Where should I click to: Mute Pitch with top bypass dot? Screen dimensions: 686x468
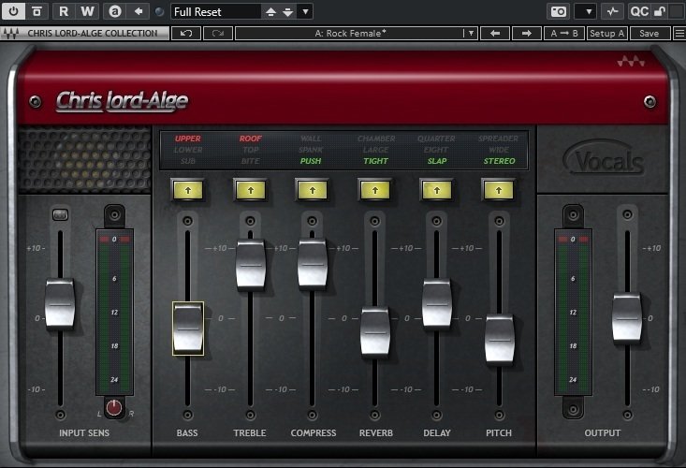499,221
